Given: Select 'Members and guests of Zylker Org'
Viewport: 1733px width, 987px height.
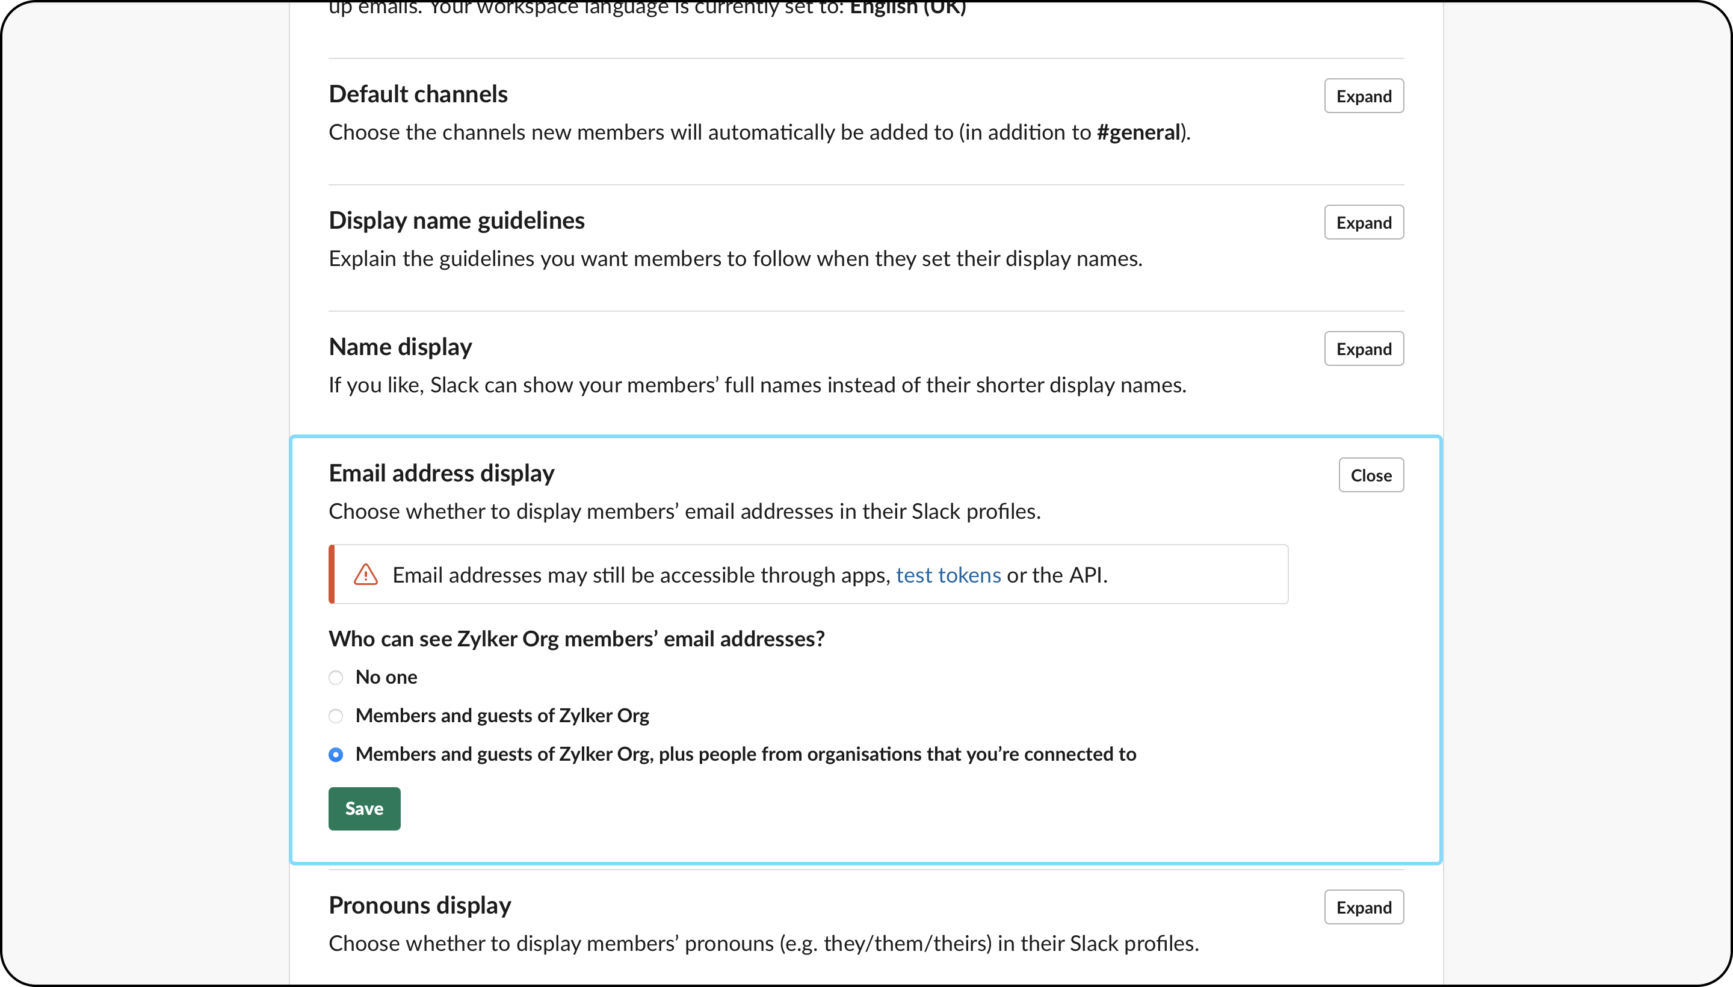Looking at the screenshot, I should 336,716.
